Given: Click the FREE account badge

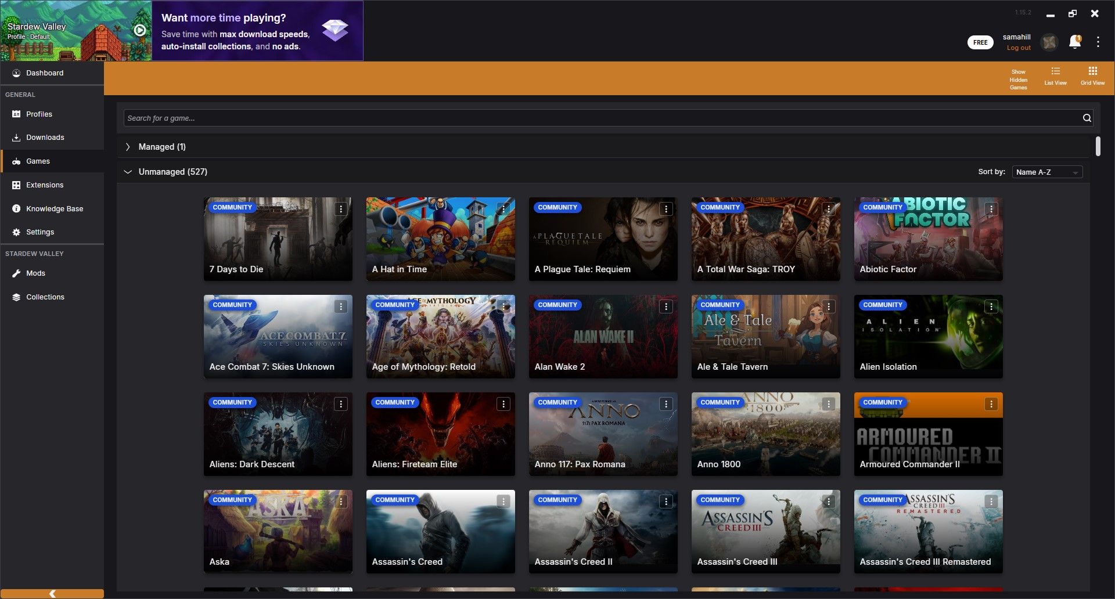Looking at the screenshot, I should 980,42.
